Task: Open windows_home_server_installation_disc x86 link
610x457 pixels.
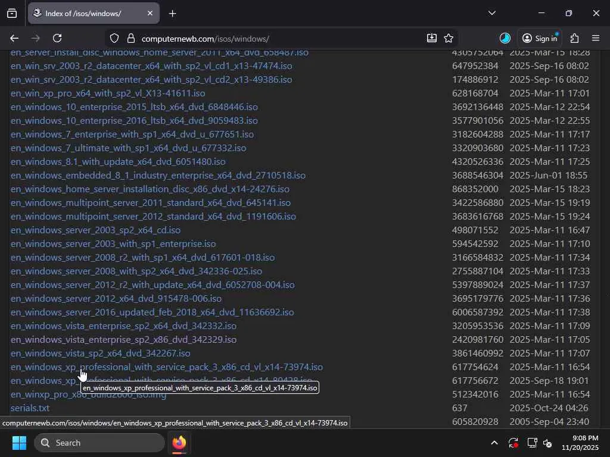Action: [x=150, y=189]
